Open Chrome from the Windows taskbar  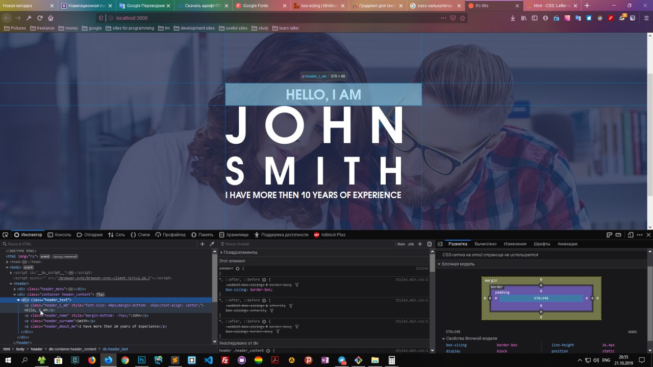tap(125, 360)
